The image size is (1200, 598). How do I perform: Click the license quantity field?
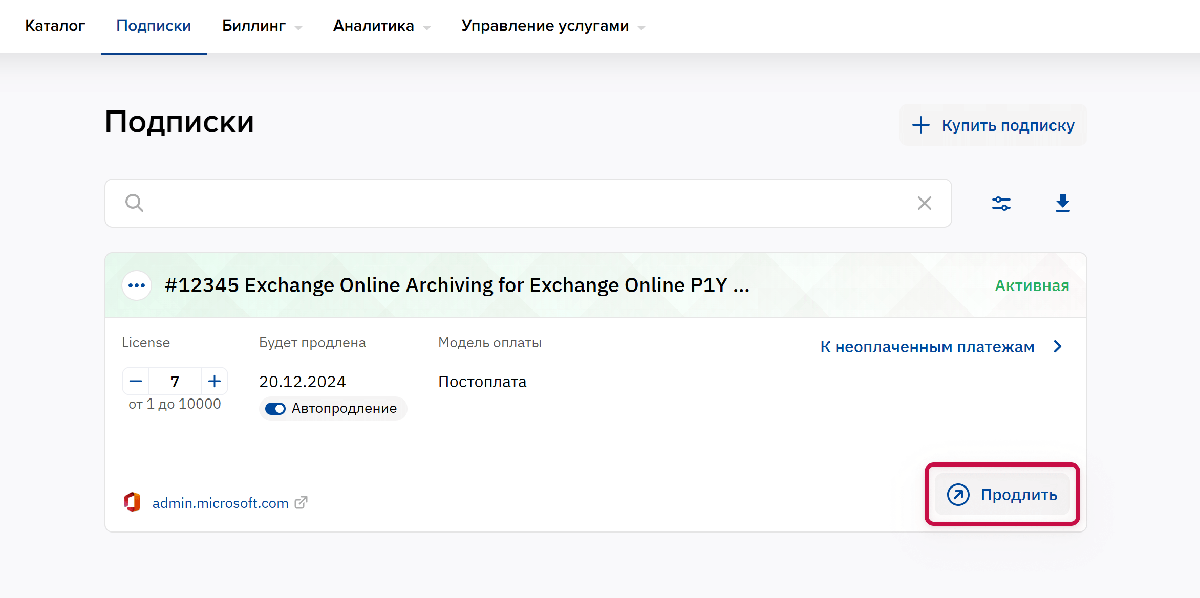175,381
